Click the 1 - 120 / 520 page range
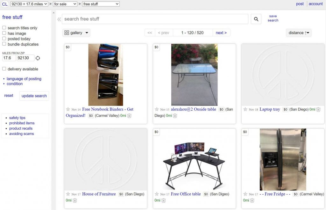Image resolution: width=326 pixels, height=210 pixels. [193, 33]
